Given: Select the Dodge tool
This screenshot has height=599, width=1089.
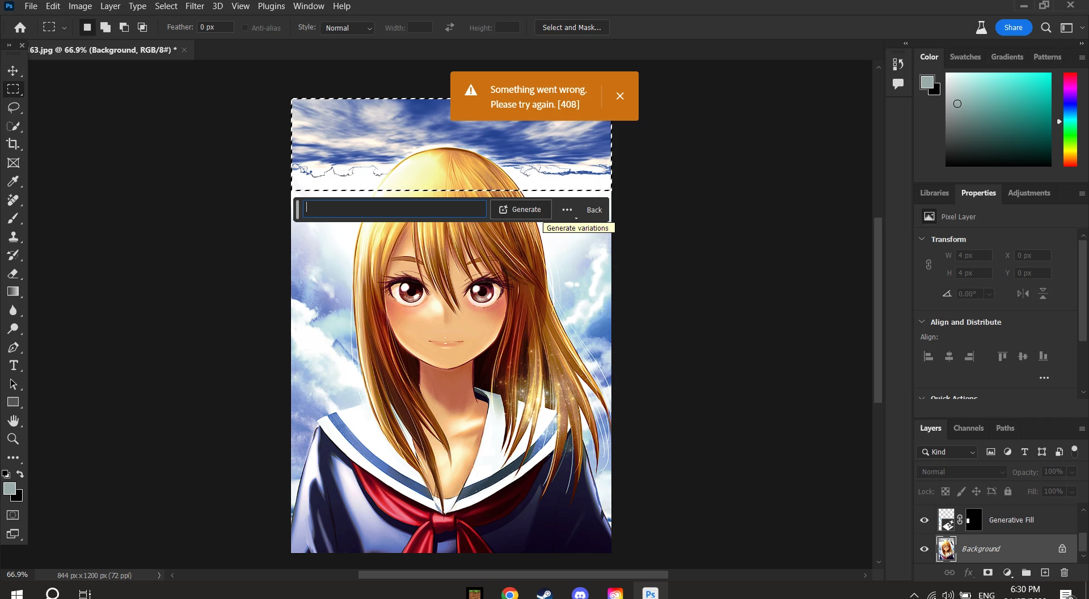Looking at the screenshot, I should [x=13, y=329].
